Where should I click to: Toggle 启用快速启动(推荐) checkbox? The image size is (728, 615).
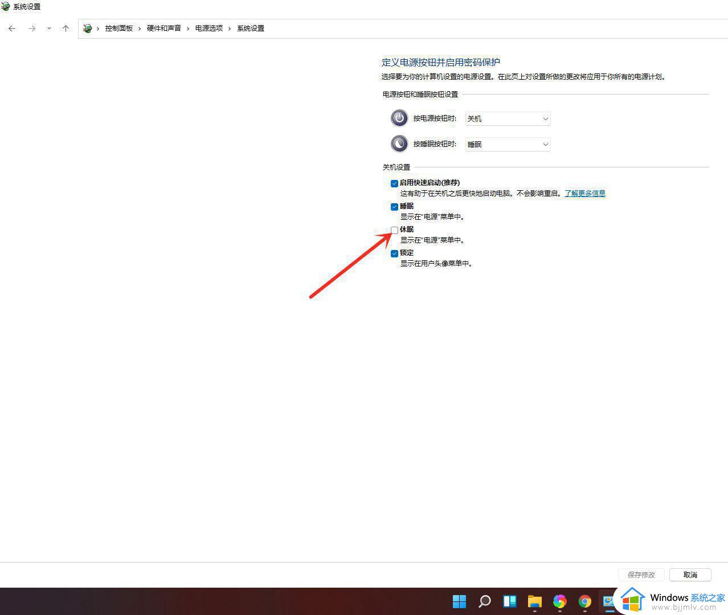pyautogui.click(x=394, y=183)
